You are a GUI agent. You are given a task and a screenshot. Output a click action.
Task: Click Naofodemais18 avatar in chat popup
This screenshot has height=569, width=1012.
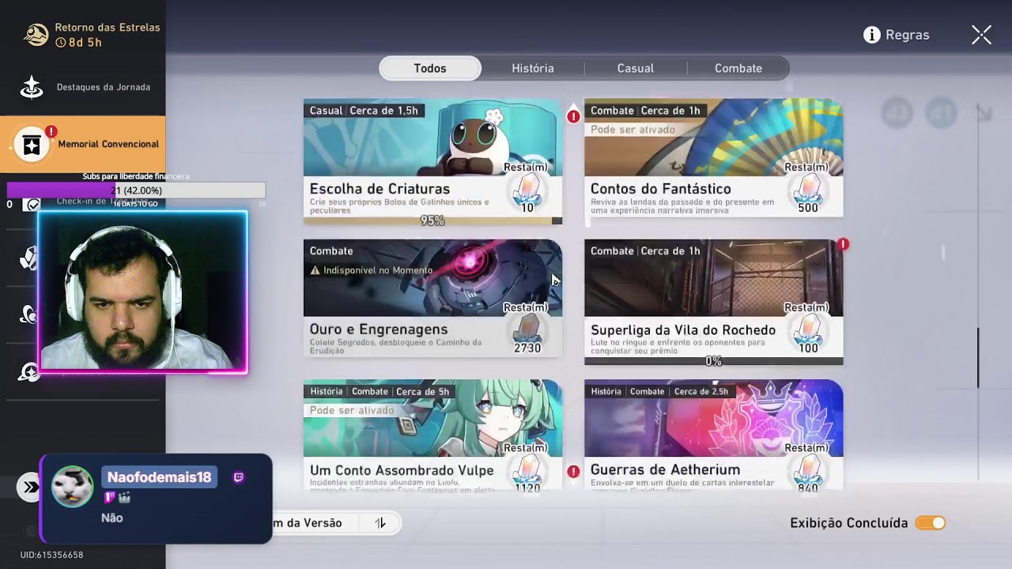72,486
